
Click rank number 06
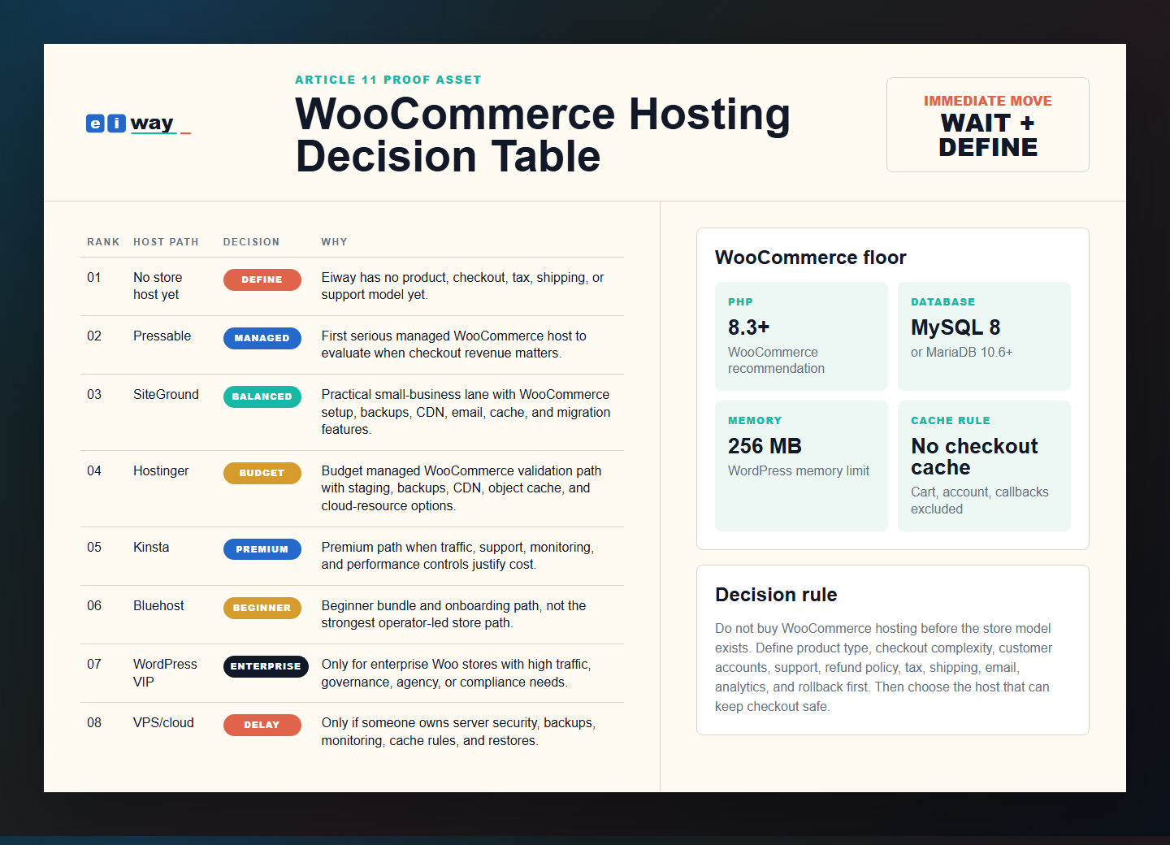(x=94, y=606)
